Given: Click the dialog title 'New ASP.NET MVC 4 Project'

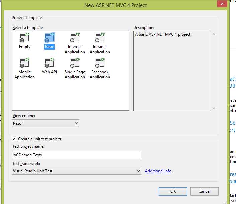Looking at the screenshot, I should [115, 5].
